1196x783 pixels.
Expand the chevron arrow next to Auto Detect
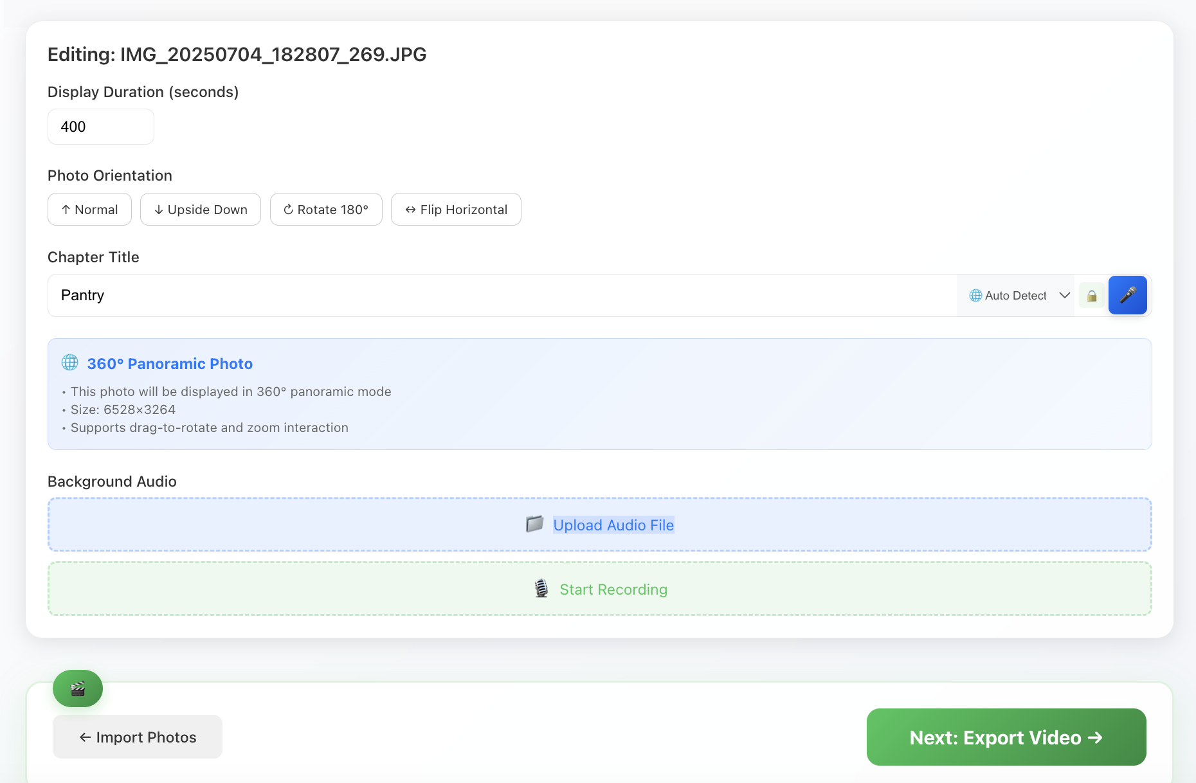click(1064, 296)
